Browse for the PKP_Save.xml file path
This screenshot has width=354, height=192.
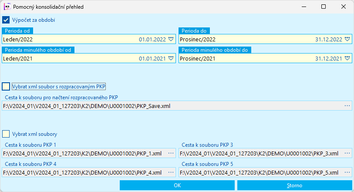347,106
